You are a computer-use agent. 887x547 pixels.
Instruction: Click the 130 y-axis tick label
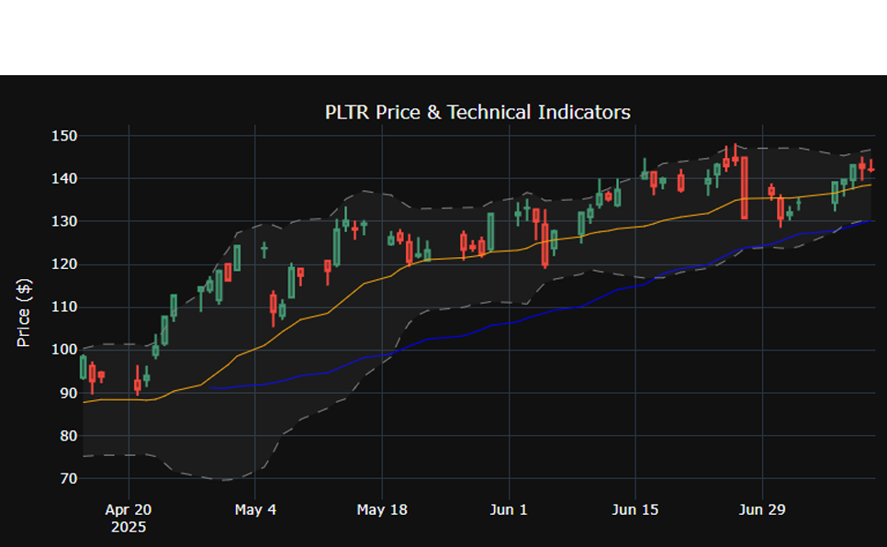64,222
